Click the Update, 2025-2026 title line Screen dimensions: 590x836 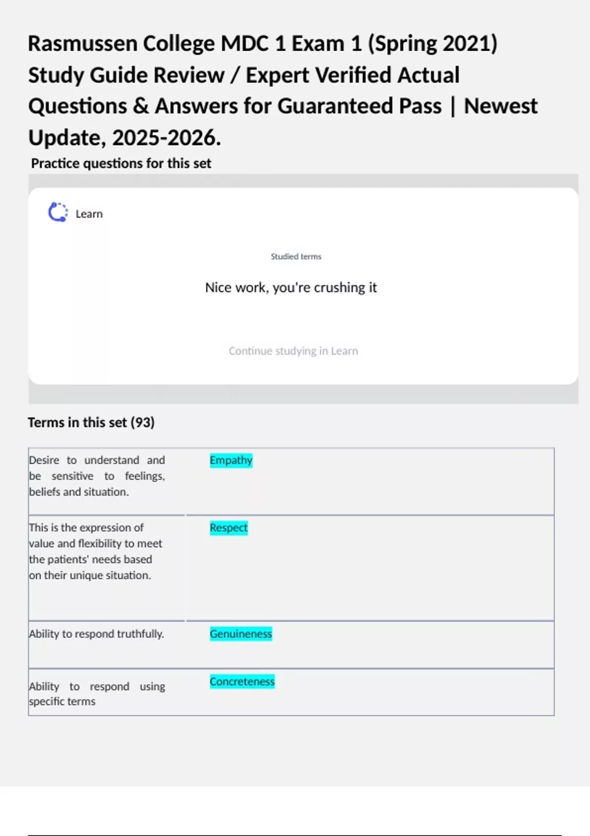[124, 138]
